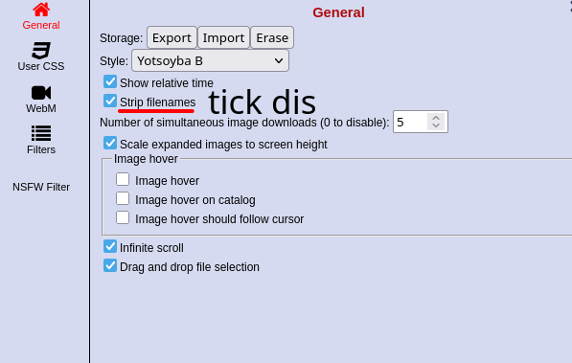Turn off Infinite scroll
Image resolution: width=572 pixels, height=363 pixels.
110,246
